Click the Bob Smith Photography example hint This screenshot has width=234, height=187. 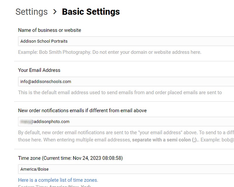(110, 52)
